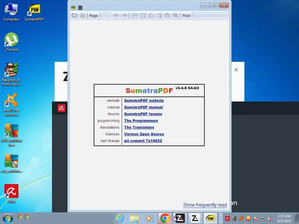Select the avg_antivirus installer desktop icon
The height and width of the screenshot is (224, 299).
pos(11,163)
